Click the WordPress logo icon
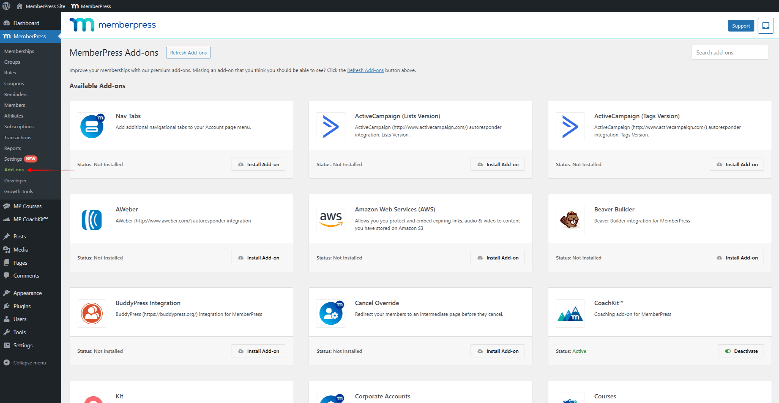 [6, 6]
